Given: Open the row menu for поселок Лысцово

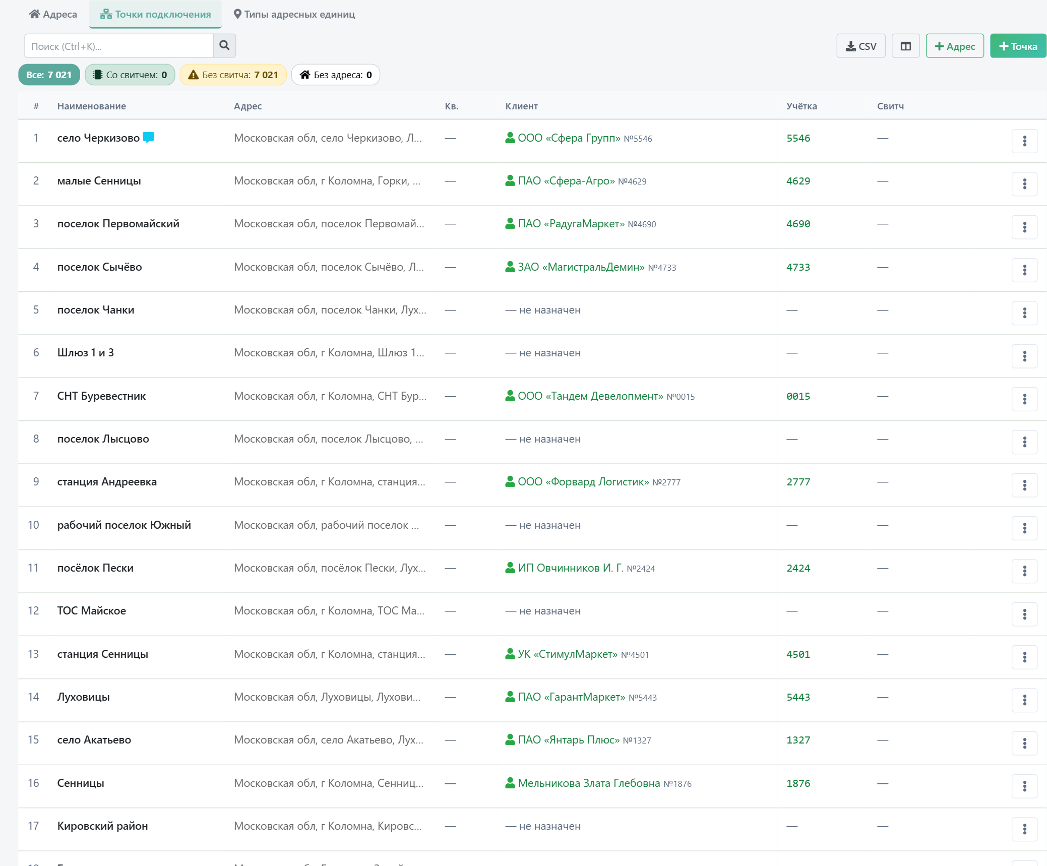Looking at the screenshot, I should (x=1024, y=442).
